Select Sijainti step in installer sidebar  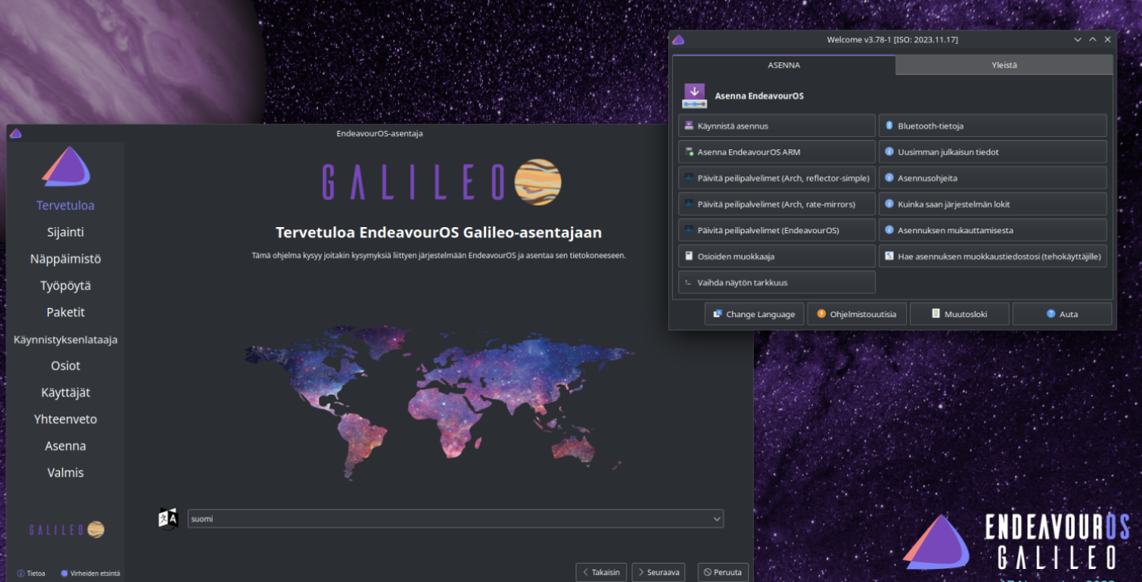(65, 232)
